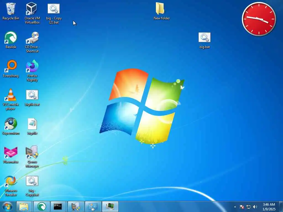Select the big.bat file on desktop
The height and width of the screenshot is (212, 283).
[205, 40]
